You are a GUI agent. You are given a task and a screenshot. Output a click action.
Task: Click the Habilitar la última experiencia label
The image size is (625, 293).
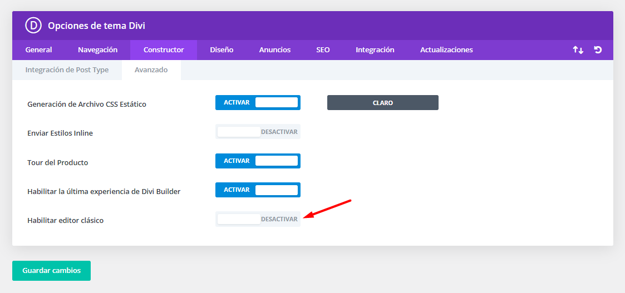pos(104,191)
